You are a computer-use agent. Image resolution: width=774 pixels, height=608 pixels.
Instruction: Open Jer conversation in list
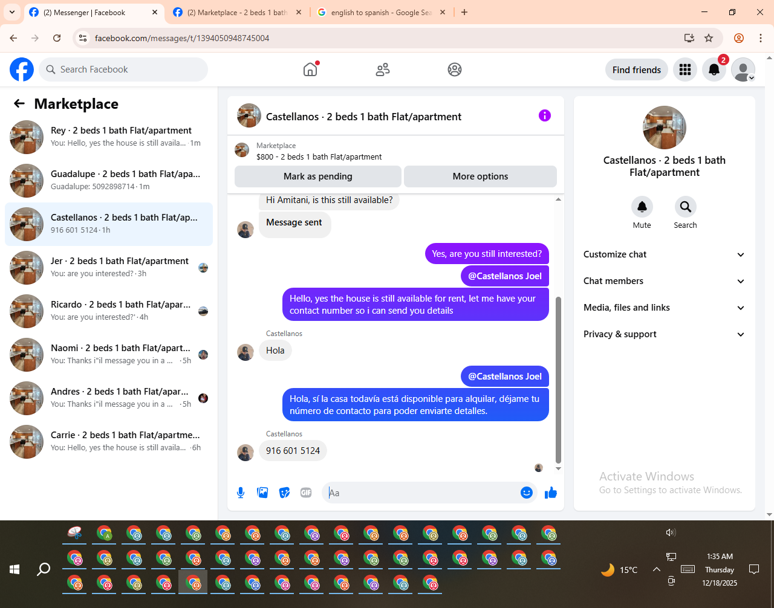pos(109,268)
